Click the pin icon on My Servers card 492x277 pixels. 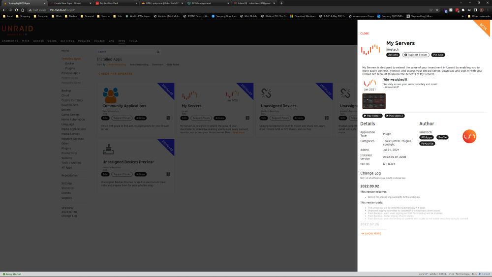(x=247, y=118)
